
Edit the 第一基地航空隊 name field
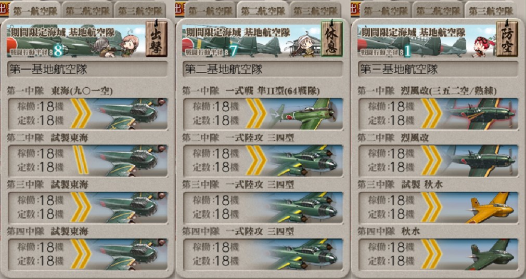click(x=87, y=69)
